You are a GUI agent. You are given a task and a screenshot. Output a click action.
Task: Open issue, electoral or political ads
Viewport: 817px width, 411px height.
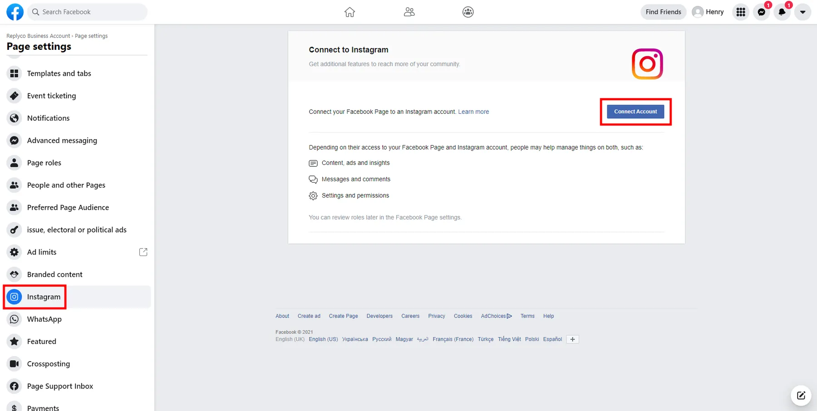77,230
